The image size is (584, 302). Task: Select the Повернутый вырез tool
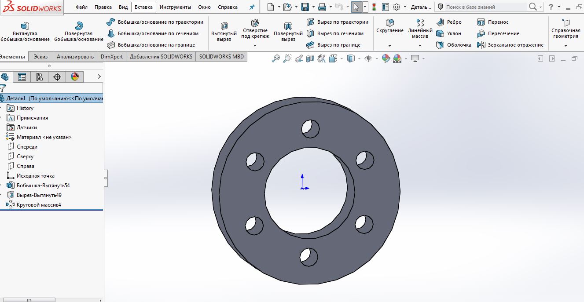tap(288, 32)
